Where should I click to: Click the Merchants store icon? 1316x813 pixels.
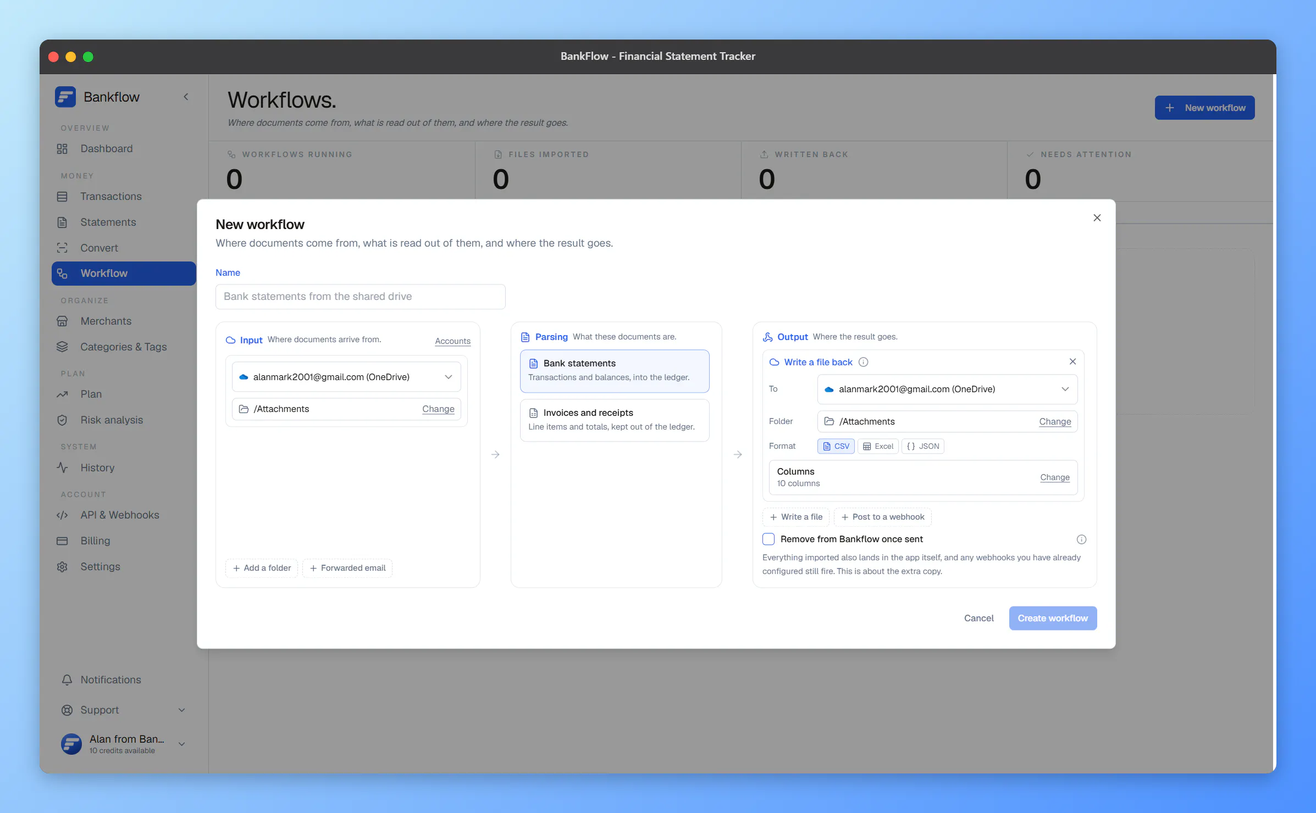pos(62,321)
